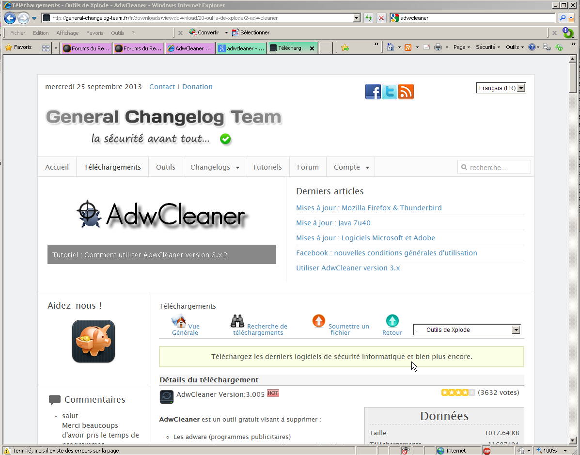Screen dimensions: 580x455
Task: Click the page error warning icon in status bar
Action: click(x=7, y=451)
